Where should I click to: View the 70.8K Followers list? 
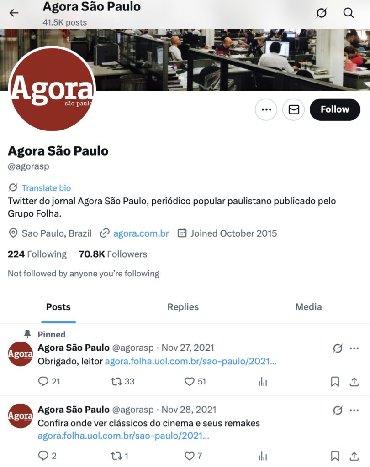pyautogui.click(x=113, y=254)
